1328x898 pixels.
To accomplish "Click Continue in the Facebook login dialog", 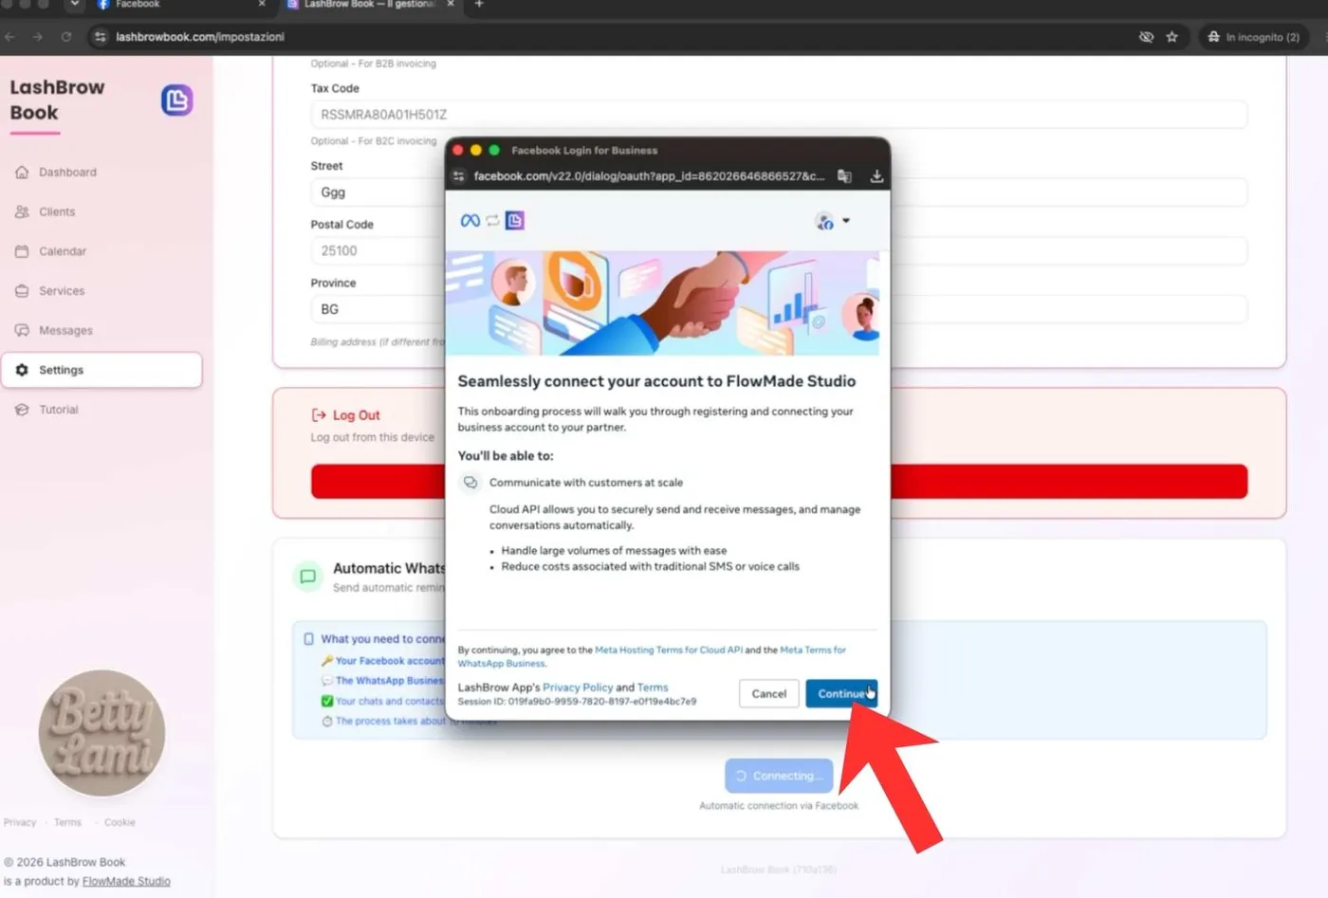I will (x=840, y=693).
